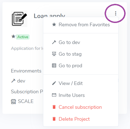The width and height of the screenshot is (130, 129).
Task: Click the envelope icon beside Invite Users
Action: click(x=54, y=95)
